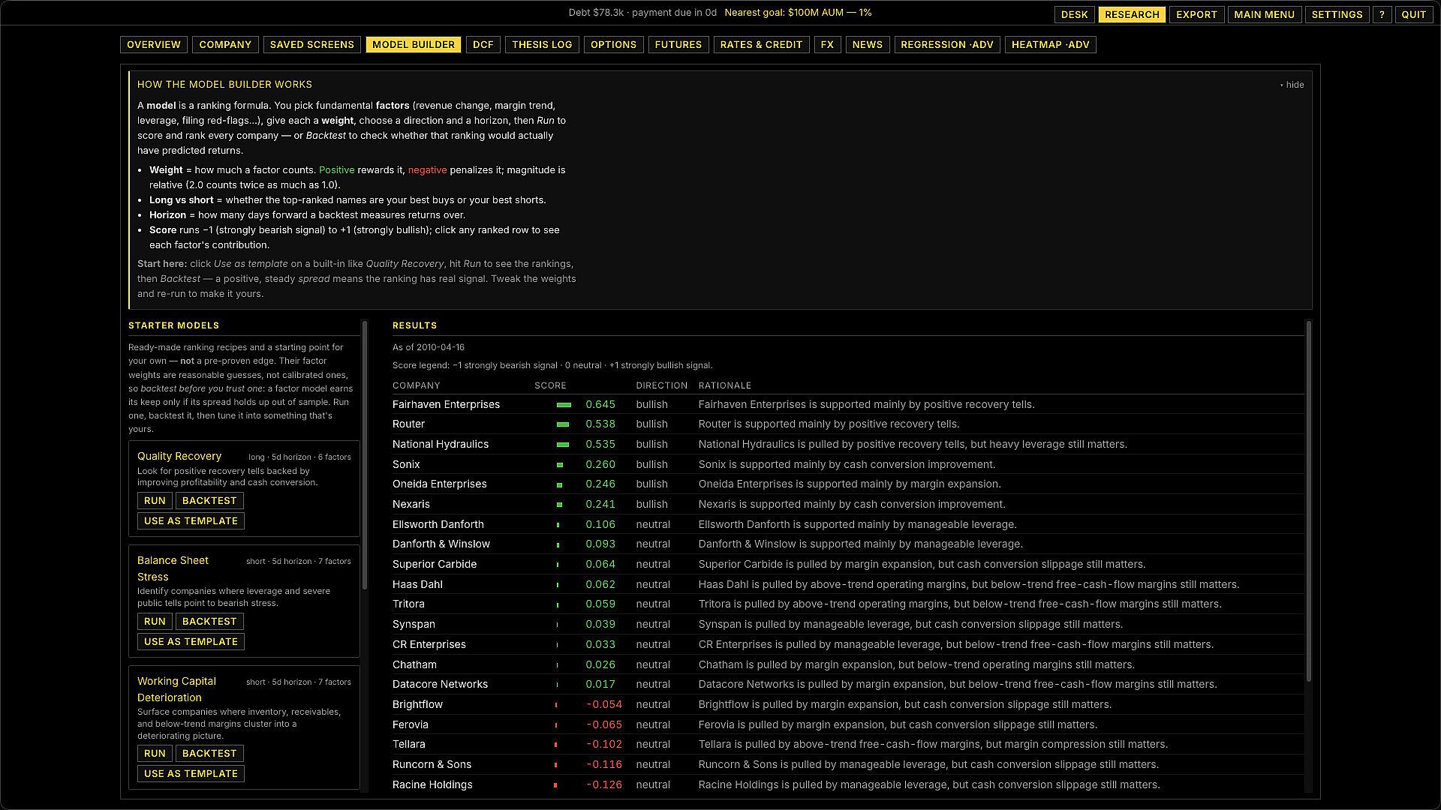Open SETTINGS
This screenshot has height=810, width=1441.
click(1337, 14)
